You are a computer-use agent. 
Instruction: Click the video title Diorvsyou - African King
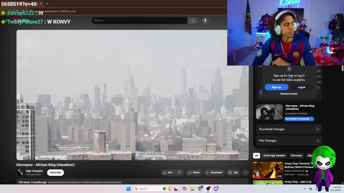point(45,165)
